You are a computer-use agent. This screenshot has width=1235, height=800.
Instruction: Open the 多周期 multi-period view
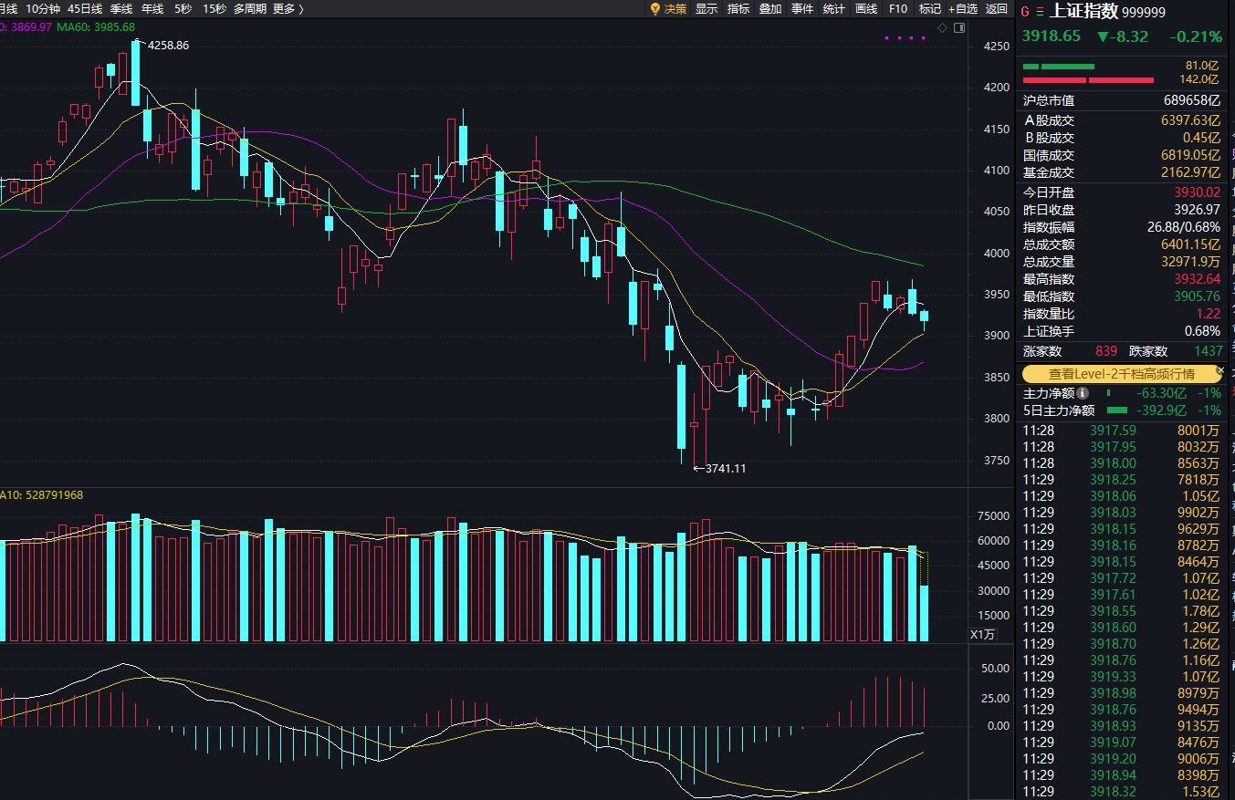click(250, 8)
